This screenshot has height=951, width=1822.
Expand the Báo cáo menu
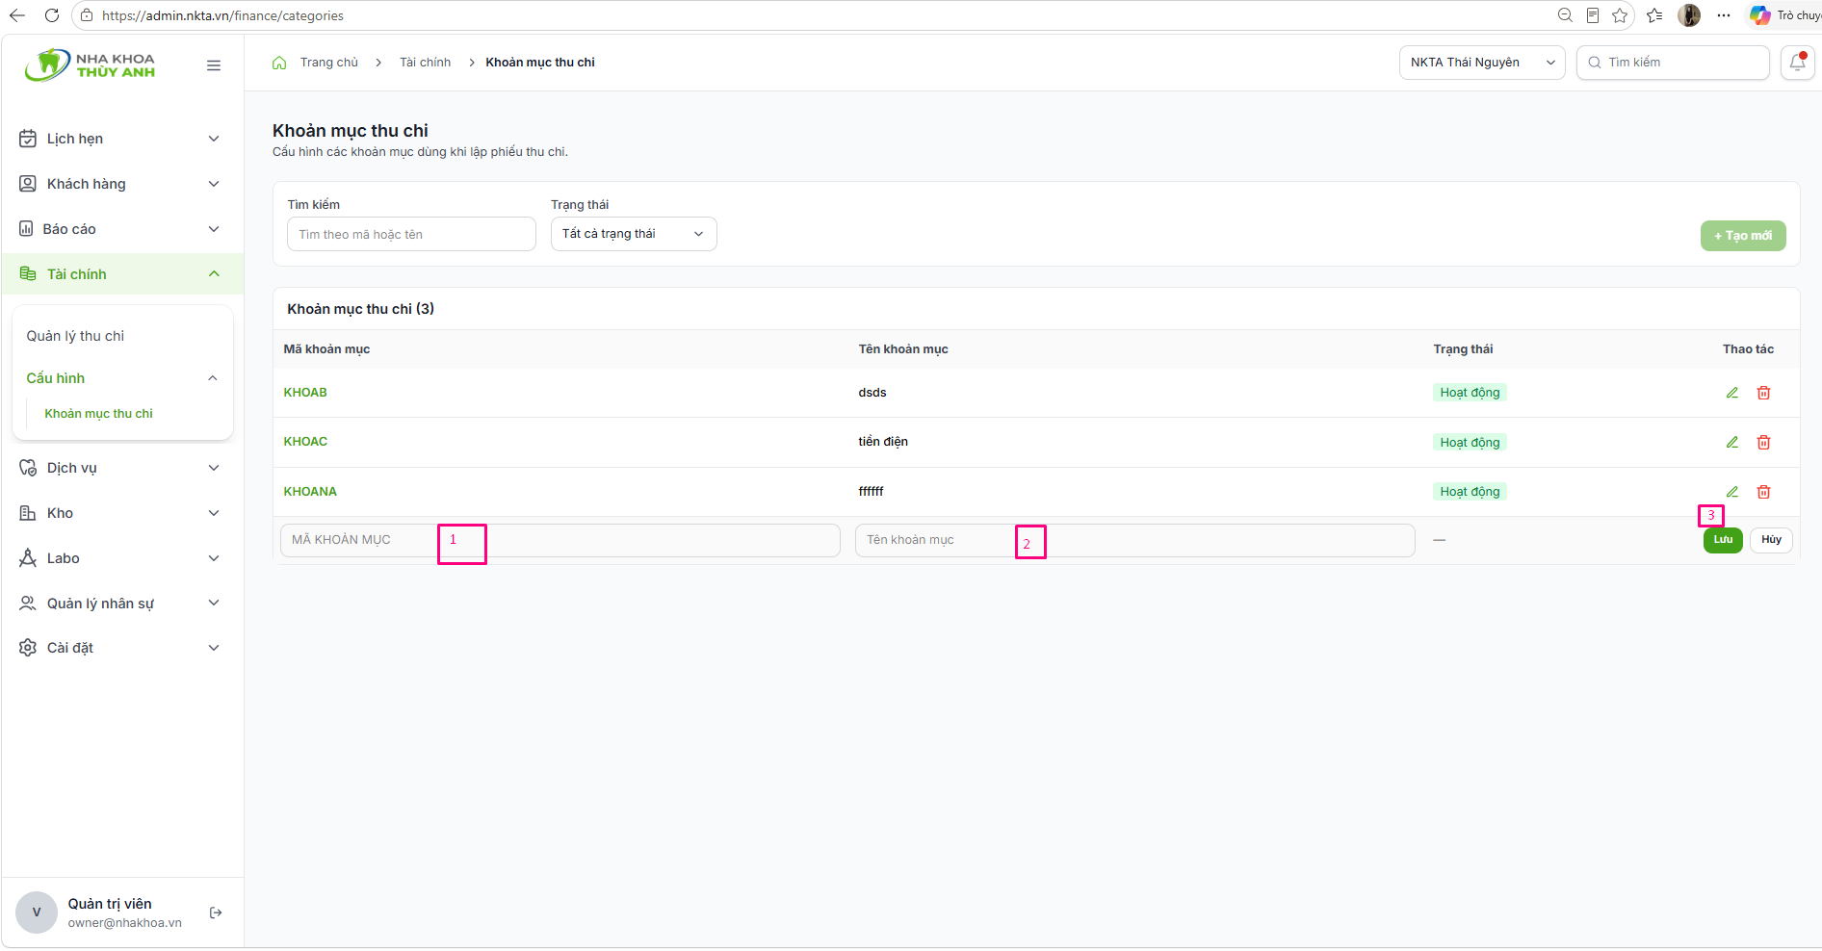click(122, 229)
